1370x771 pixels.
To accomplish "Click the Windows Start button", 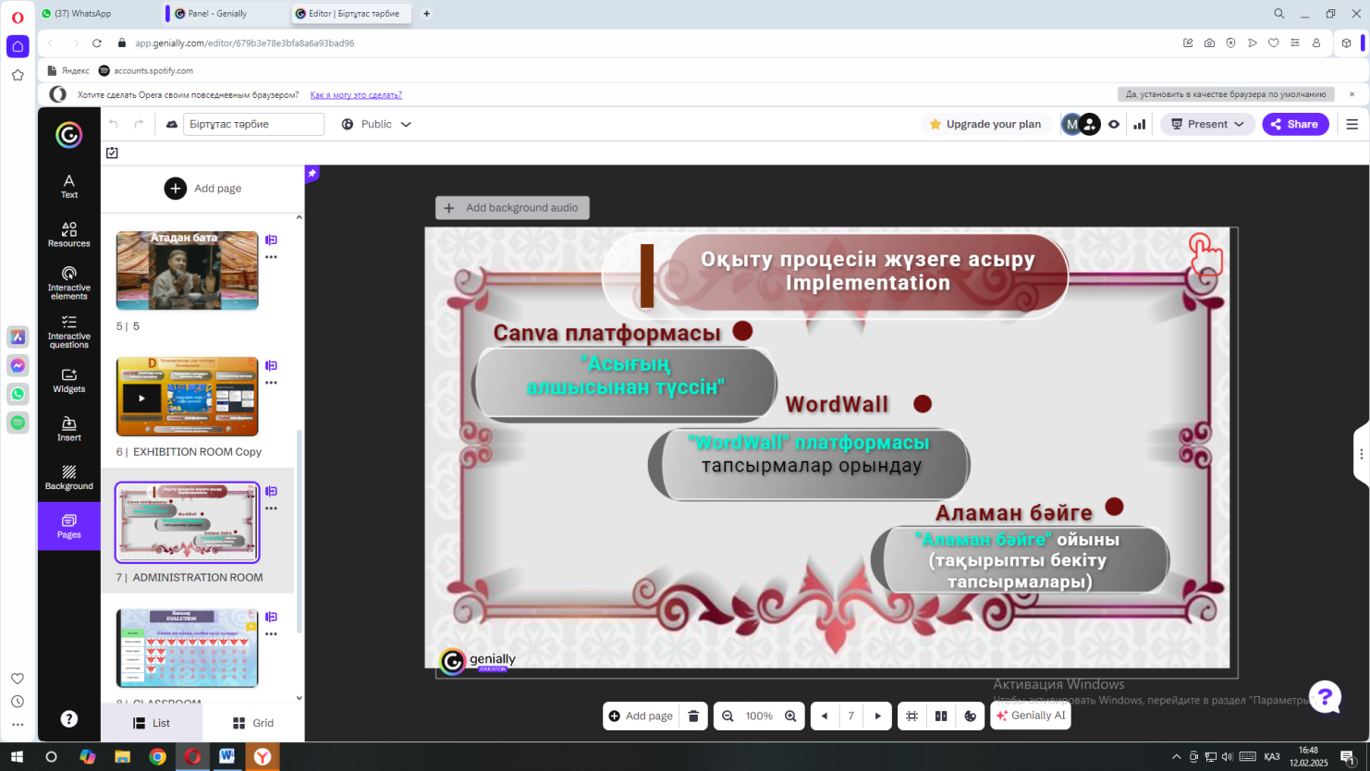I will [x=17, y=756].
